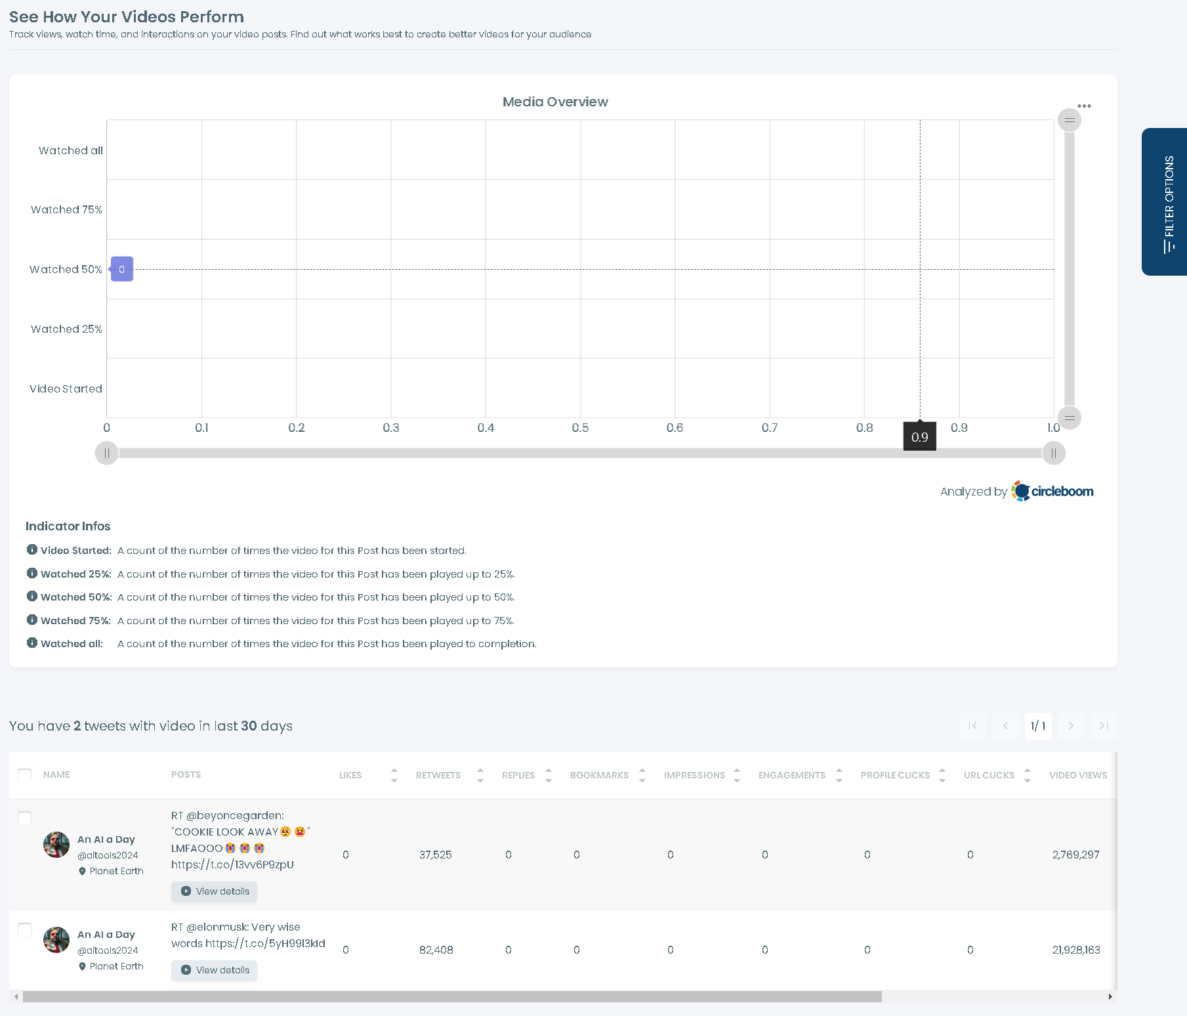Viewport: 1187px width, 1016px height.
Task: Sort table by Impressions
Action: [x=737, y=775]
